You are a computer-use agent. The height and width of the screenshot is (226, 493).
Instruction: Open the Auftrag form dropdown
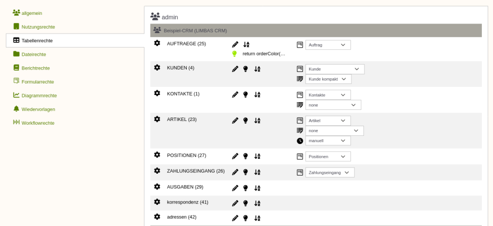[x=328, y=45]
